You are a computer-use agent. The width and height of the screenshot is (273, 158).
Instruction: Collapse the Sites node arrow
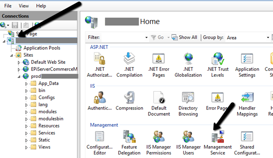click(12, 55)
